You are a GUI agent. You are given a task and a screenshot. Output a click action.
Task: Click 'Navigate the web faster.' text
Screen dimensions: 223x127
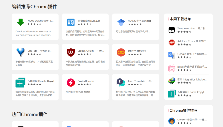pos(78,92)
